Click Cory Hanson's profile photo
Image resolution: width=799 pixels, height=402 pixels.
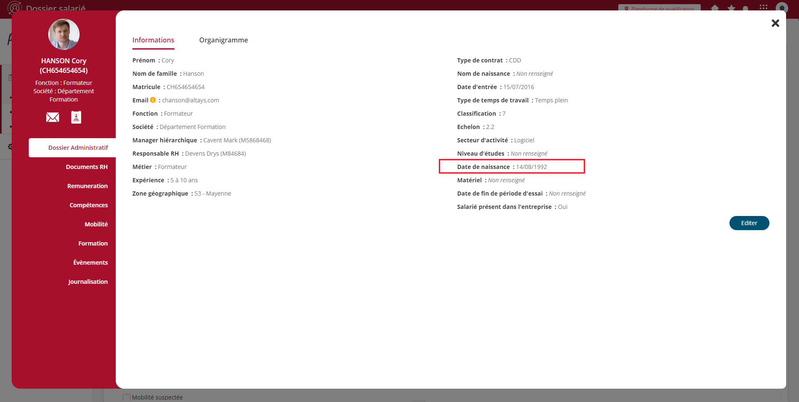[x=64, y=35]
